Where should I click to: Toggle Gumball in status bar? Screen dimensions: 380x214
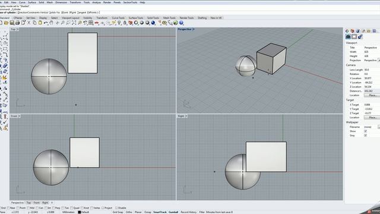[x=173, y=212]
